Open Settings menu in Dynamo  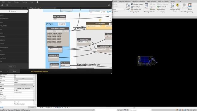[x=25, y=2]
